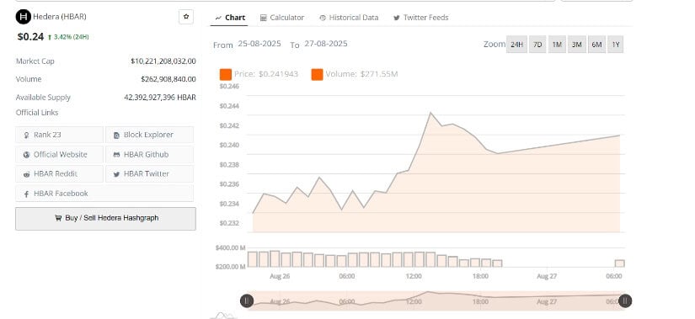Switch to the Calculator tab
The height and width of the screenshot is (319, 695).
point(282,18)
